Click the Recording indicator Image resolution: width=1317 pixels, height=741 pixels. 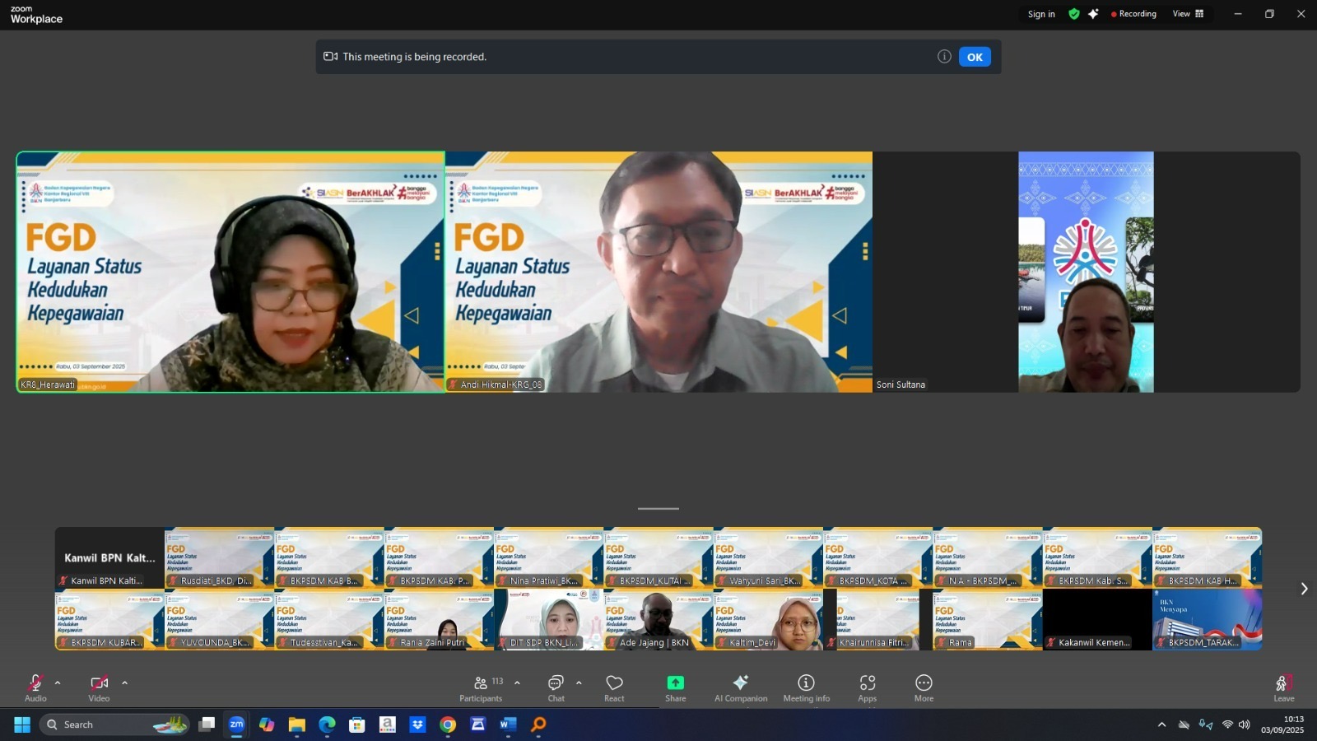click(1133, 14)
